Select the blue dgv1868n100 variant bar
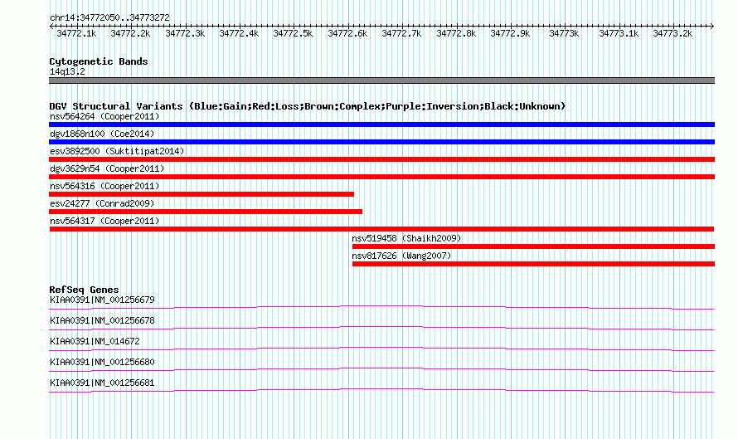This screenshot has width=738, height=439. [x=381, y=142]
